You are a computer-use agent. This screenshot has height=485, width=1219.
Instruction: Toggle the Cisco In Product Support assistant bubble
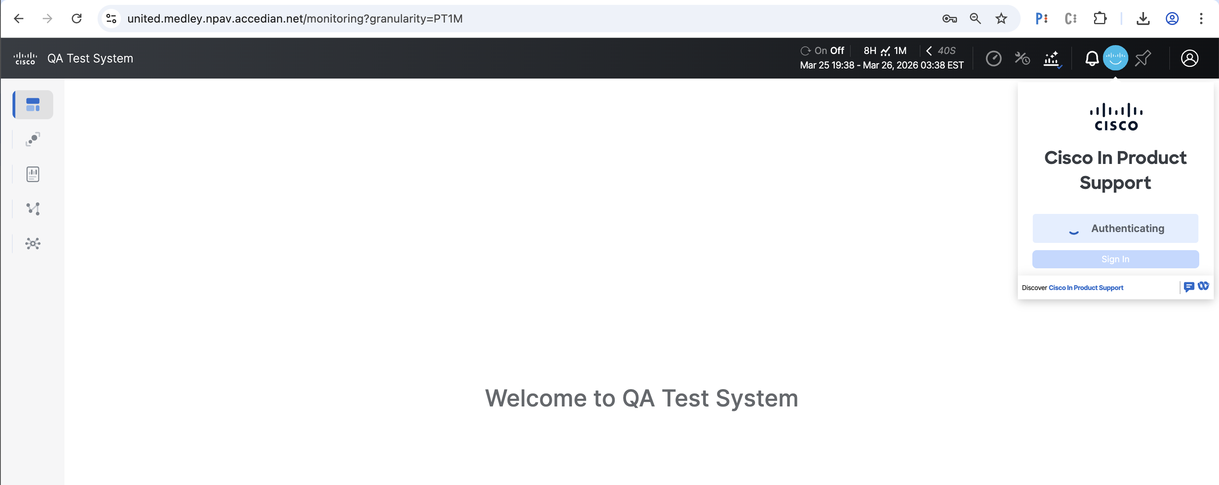pyautogui.click(x=1115, y=58)
